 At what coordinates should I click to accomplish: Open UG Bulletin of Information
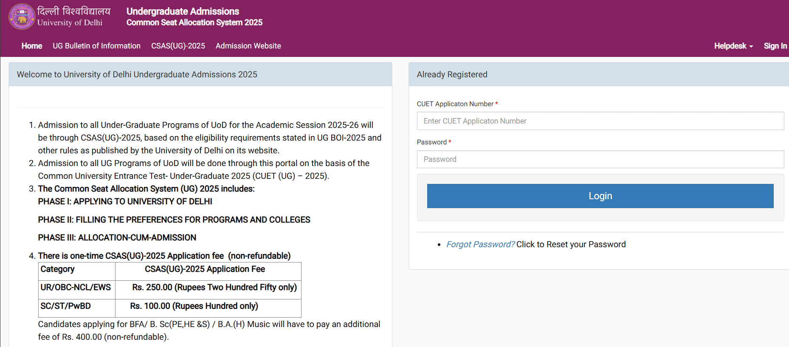tap(96, 46)
